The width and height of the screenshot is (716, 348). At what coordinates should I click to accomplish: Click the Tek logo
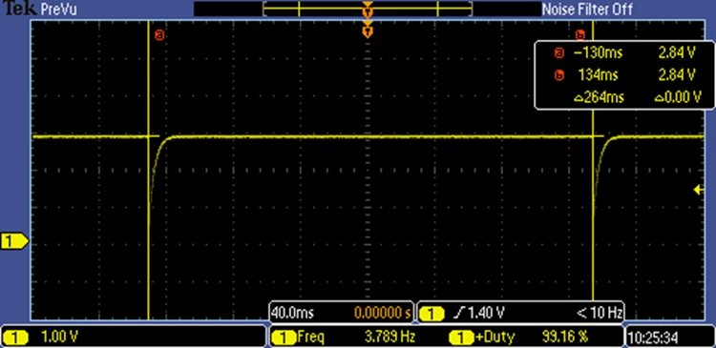20,9
